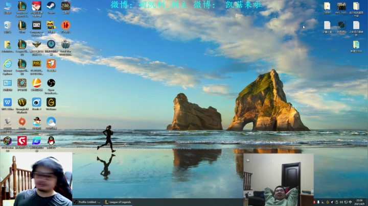Screen dimensions: 368x206
Task: Open the gray falcon swoosh icon
Action: pos(8,122)
